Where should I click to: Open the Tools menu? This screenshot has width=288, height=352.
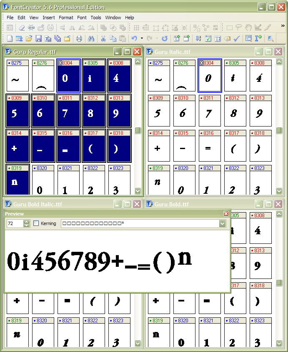tap(96, 18)
